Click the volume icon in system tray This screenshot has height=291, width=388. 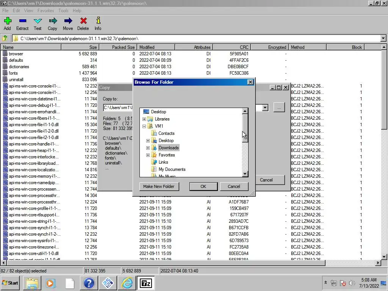click(x=351, y=283)
